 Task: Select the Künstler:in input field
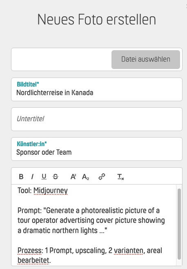pos(97,149)
